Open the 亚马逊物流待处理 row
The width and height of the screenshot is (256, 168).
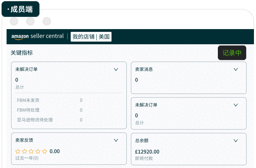(x=49, y=120)
